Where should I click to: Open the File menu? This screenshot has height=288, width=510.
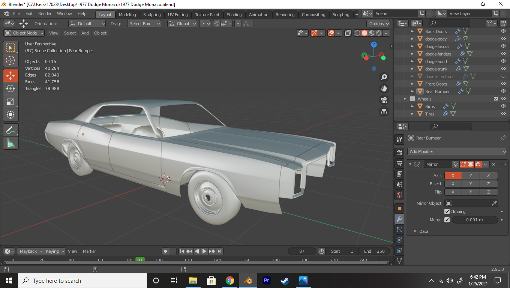point(16,13)
